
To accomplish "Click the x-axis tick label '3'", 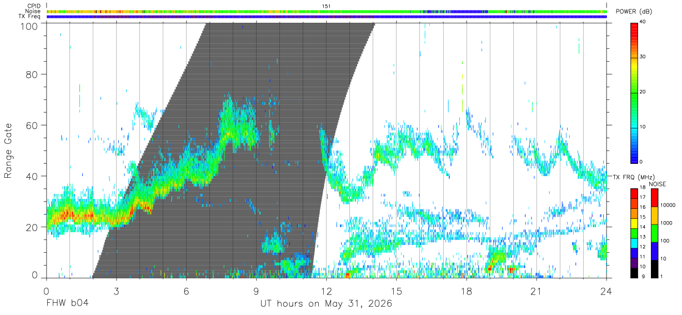I will coord(116,291).
